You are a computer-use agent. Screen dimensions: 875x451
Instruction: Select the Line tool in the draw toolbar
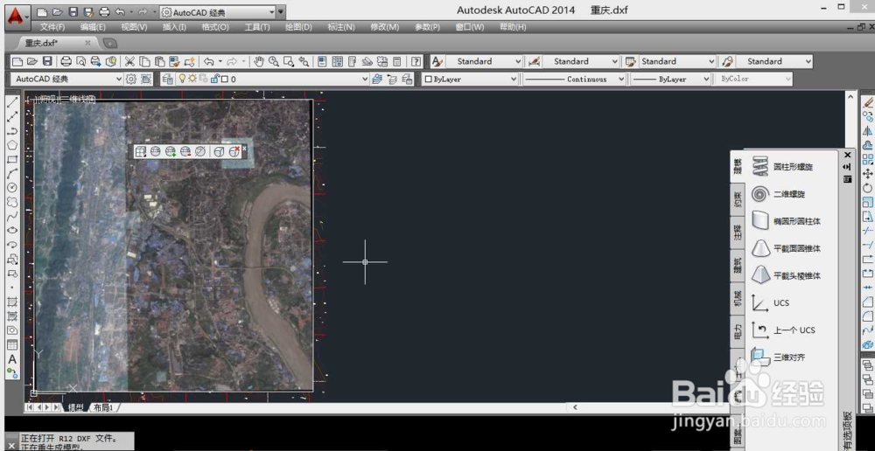click(11, 101)
